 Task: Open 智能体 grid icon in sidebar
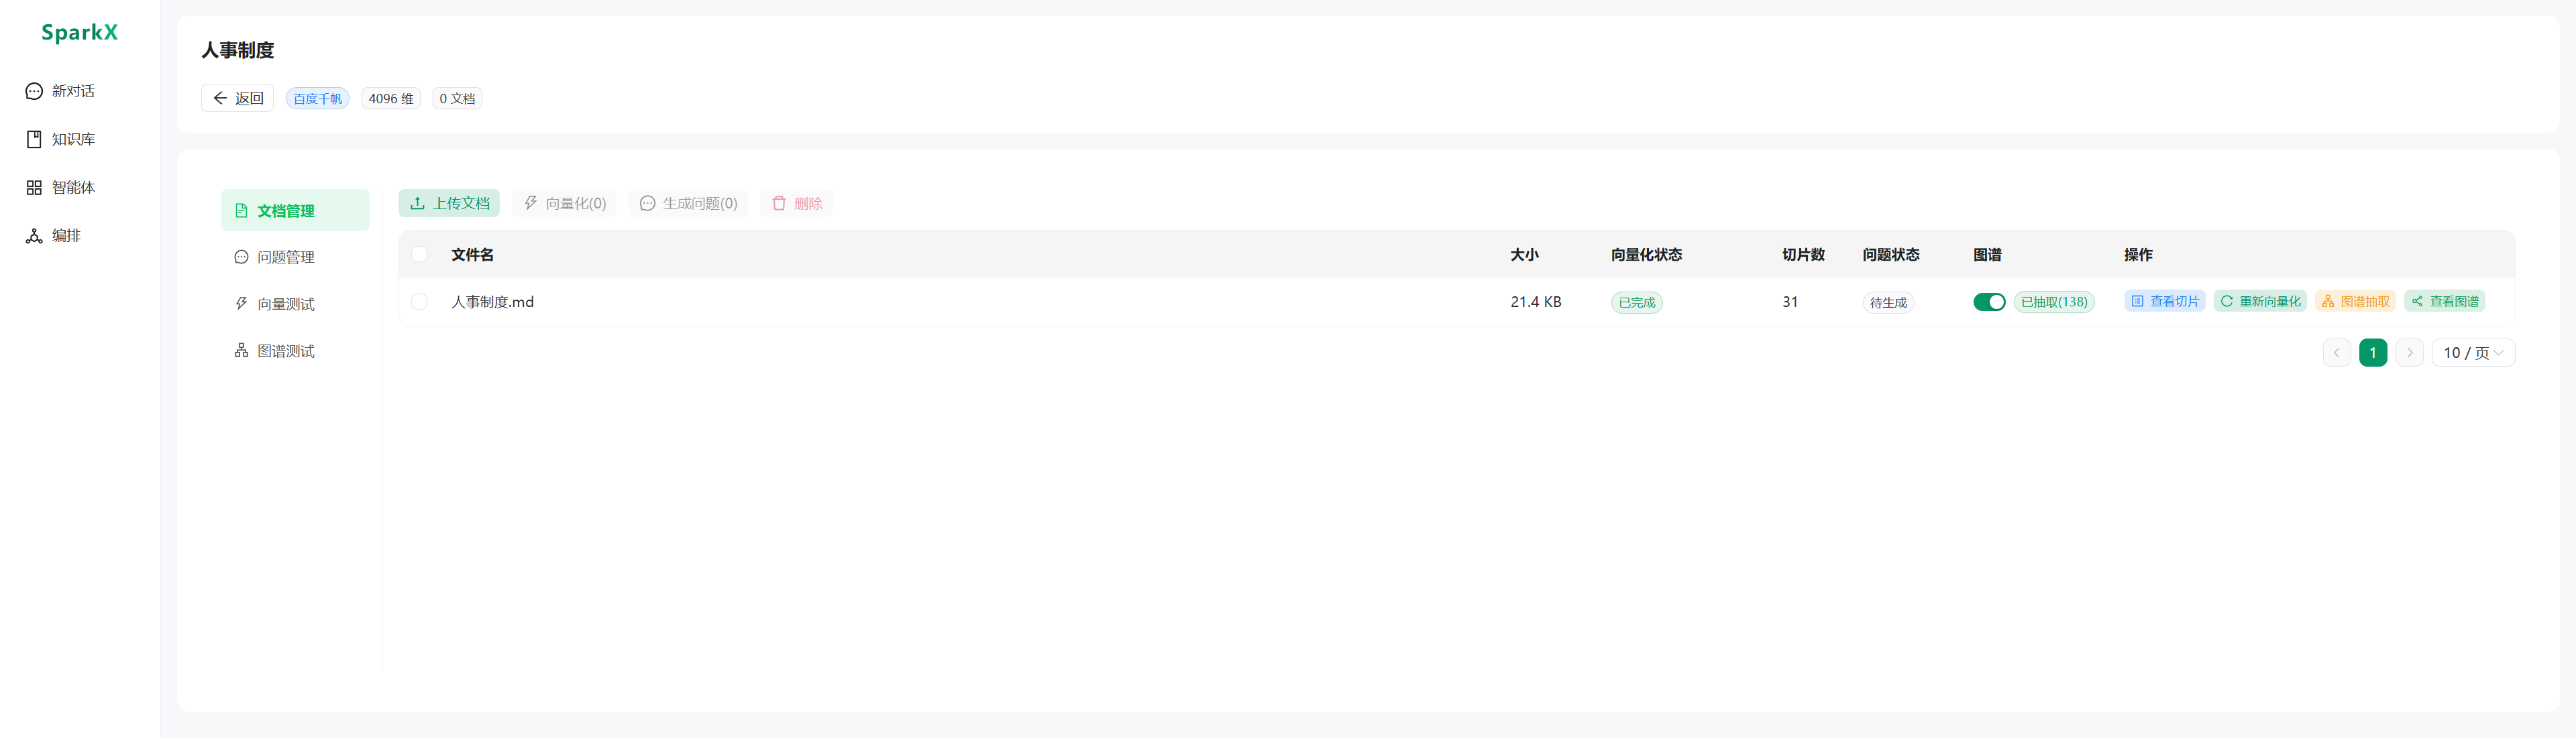tap(34, 187)
